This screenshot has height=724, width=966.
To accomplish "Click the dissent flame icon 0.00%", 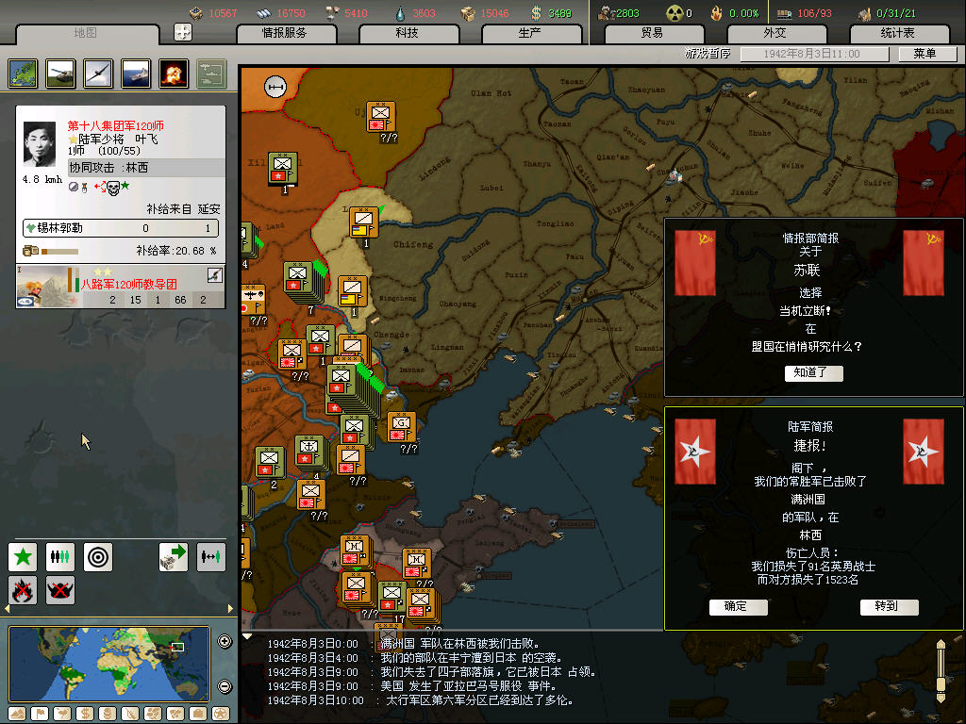I will [717, 13].
